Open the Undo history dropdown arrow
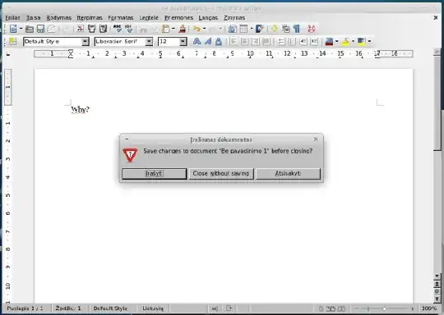Viewport: 444px width, 315px height. (x=204, y=29)
